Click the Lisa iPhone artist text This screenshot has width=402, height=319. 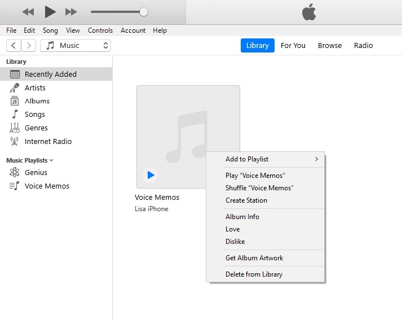(152, 209)
